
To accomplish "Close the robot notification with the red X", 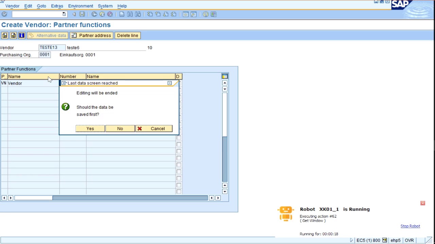I will [423, 203].
